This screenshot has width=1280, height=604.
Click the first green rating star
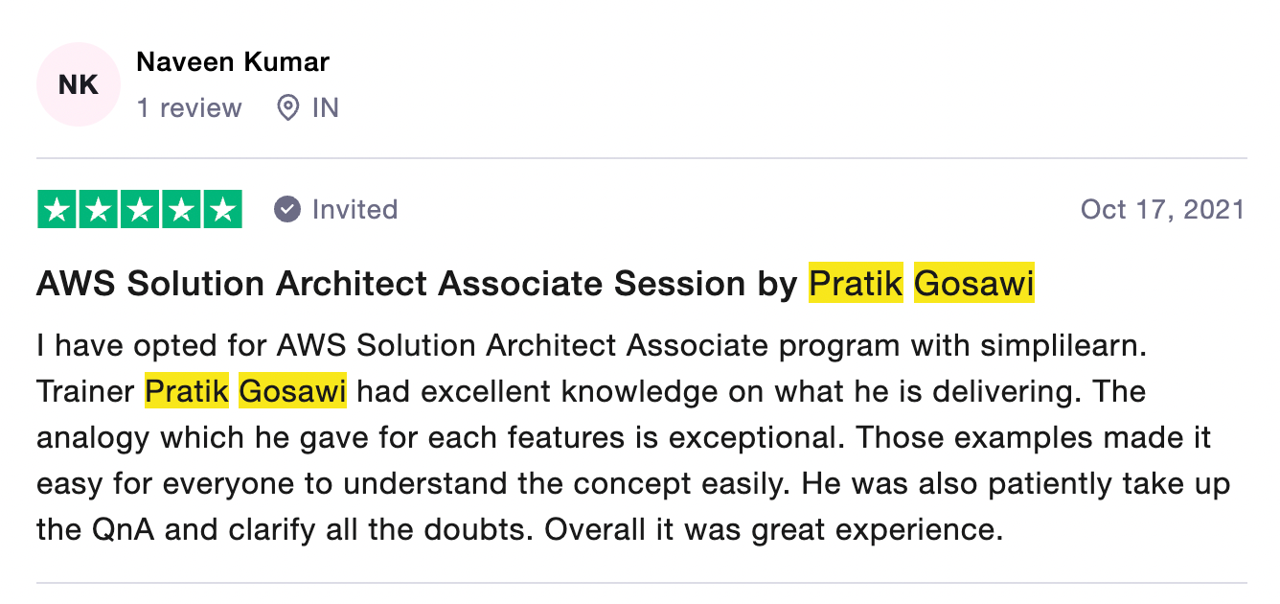(57, 210)
